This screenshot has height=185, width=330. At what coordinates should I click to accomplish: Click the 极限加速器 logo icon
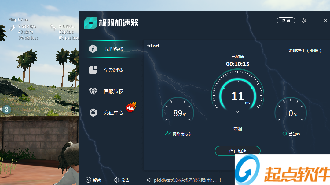point(91,23)
